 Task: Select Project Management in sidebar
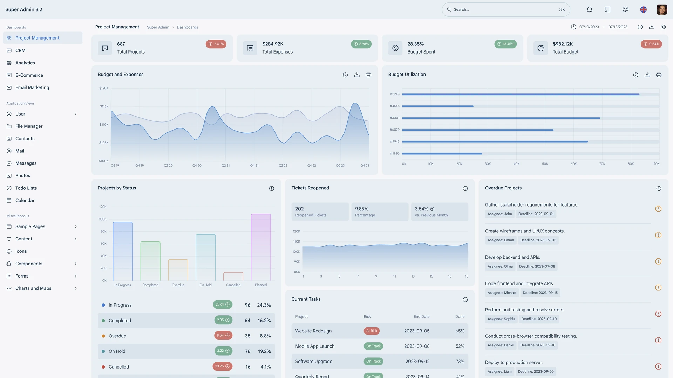(42, 38)
